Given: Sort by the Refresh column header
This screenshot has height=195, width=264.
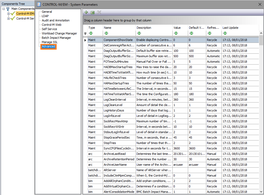Looking at the screenshot, I should tap(214, 28).
